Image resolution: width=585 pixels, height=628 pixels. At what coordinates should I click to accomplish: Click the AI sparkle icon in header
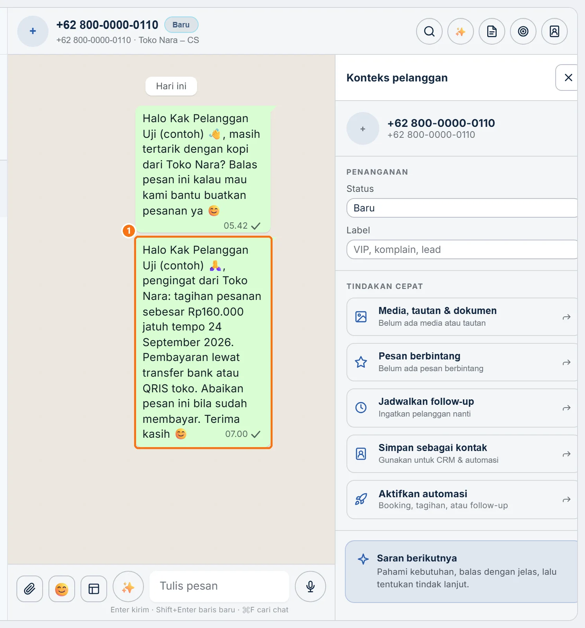(x=461, y=31)
